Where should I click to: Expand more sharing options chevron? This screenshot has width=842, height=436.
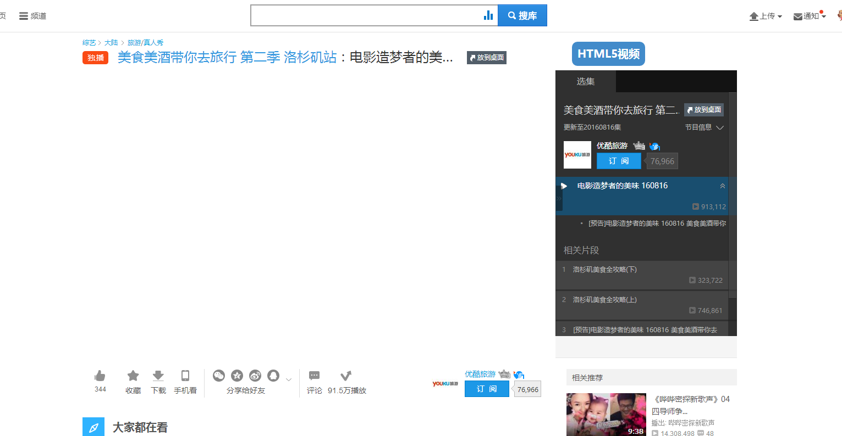click(x=288, y=379)
